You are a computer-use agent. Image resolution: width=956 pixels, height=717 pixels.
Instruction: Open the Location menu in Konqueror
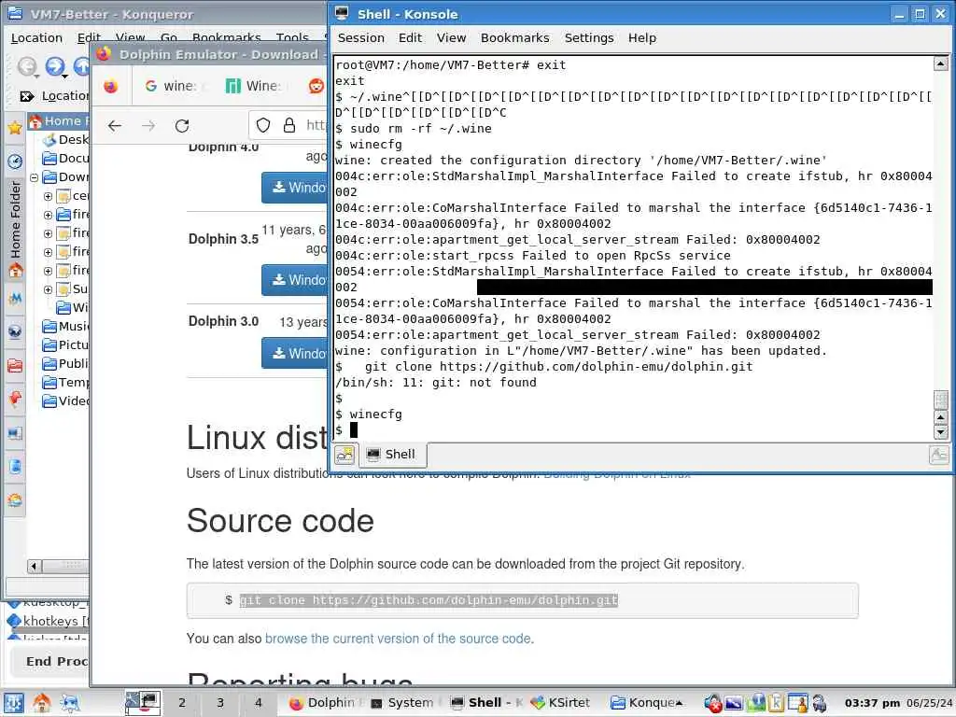coord(36,37)
